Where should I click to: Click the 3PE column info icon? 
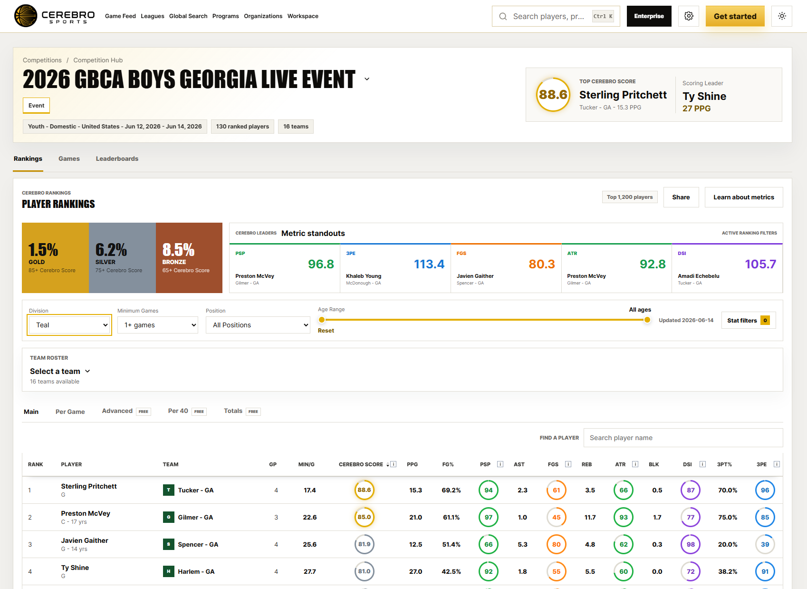(x=777, y=464)
